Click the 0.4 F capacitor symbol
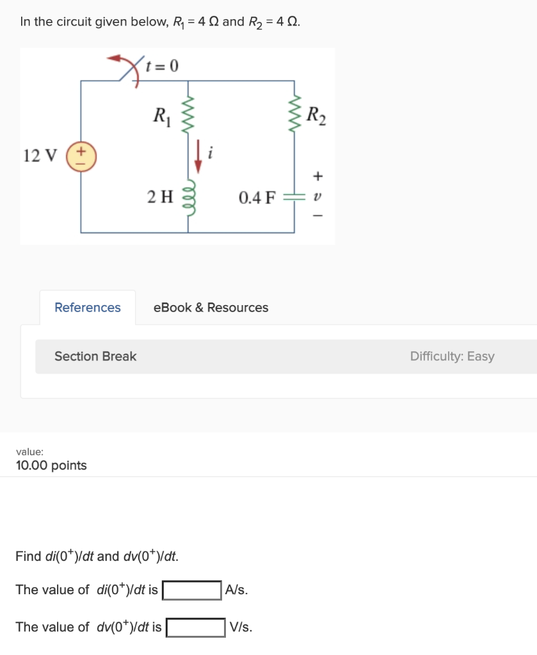 (294, 195)
